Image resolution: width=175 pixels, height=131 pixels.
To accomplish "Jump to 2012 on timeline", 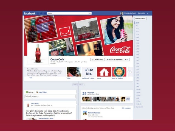I will (137, 29).
